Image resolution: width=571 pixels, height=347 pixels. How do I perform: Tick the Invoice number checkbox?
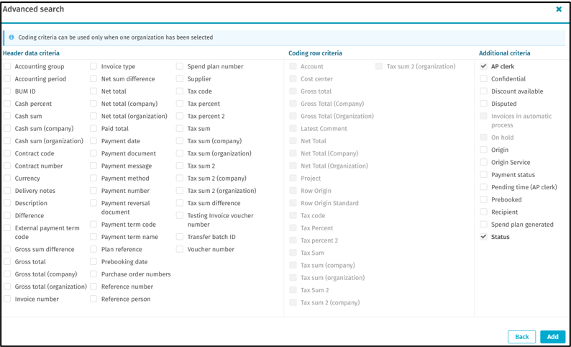7,299
